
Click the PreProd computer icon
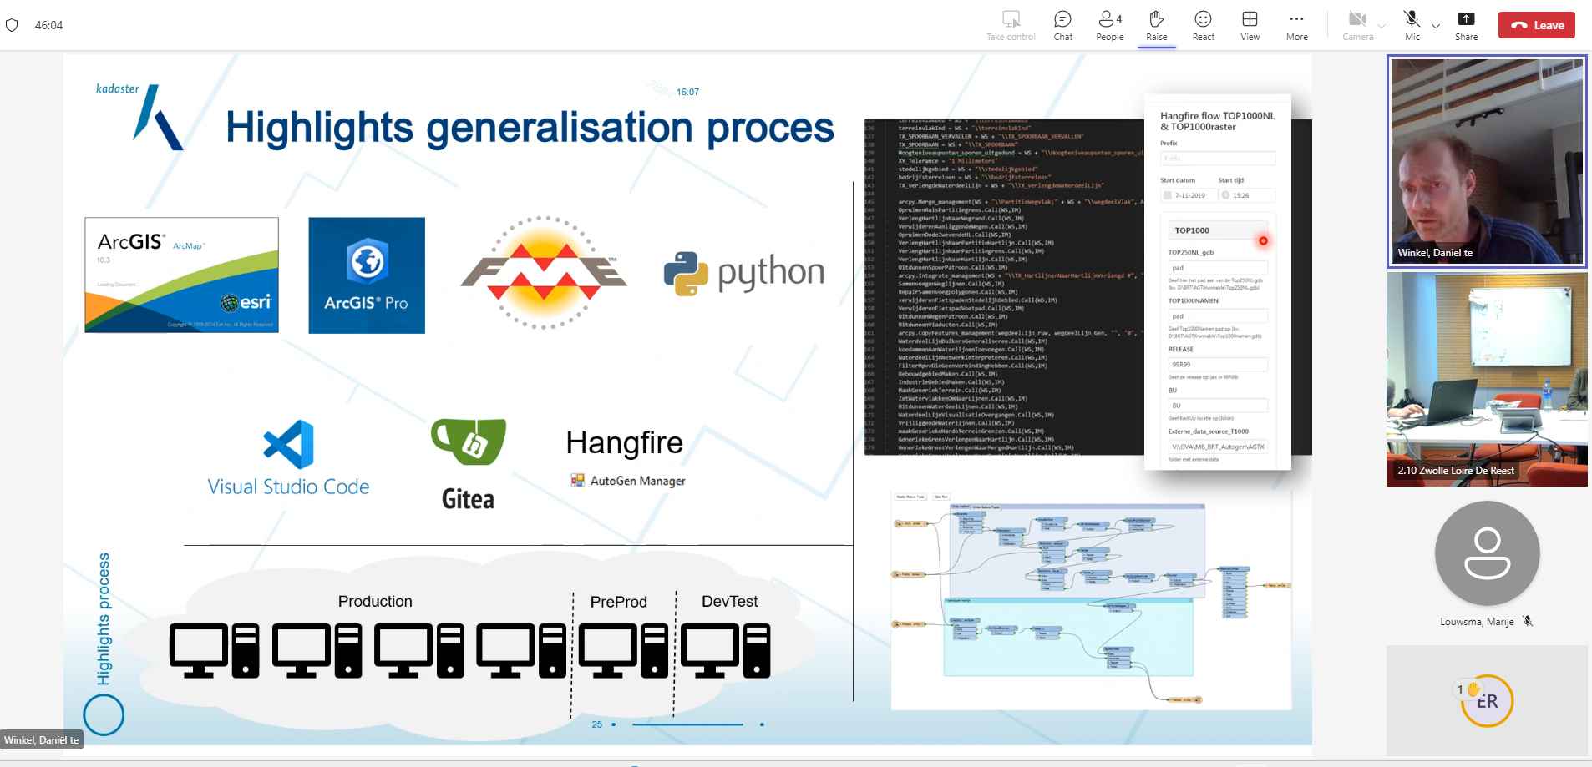click(x=622, y=650)
